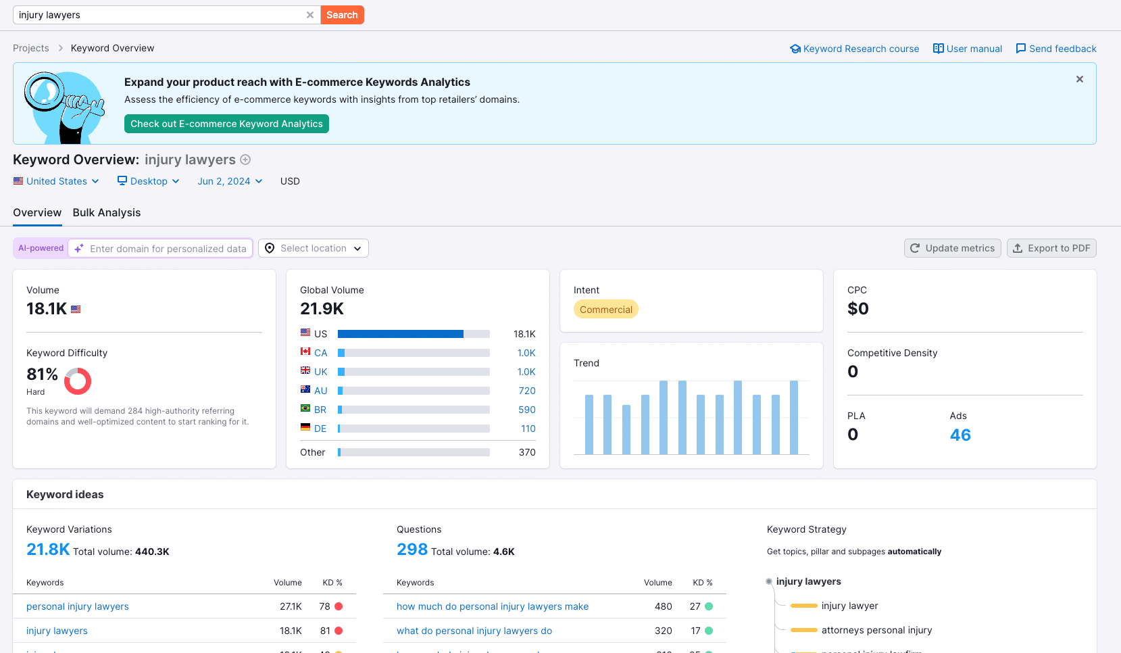Click the plus icon next to injury lawyers heading
Screen dimensions: 1121x653
point(245,160)
